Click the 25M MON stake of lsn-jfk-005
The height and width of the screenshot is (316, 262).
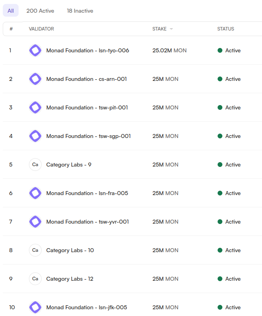click(x=165, y=307)
